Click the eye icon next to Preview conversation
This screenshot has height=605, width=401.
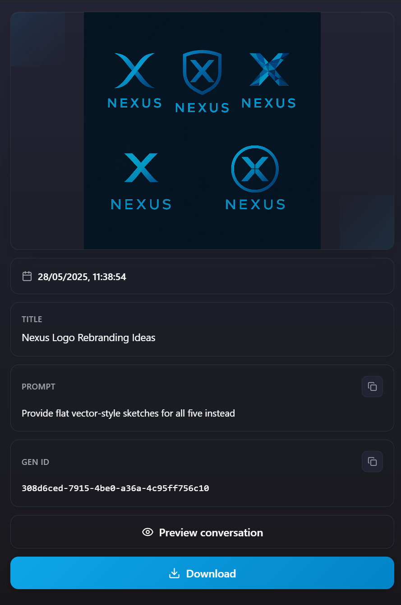(147, 532)
